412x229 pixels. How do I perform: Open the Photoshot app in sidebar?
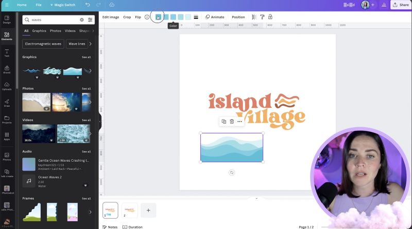[7, 189]
